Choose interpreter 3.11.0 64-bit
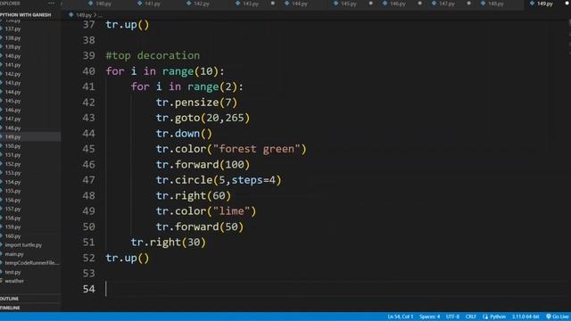The height and width of the screenshot is (321, 571). 525,317
